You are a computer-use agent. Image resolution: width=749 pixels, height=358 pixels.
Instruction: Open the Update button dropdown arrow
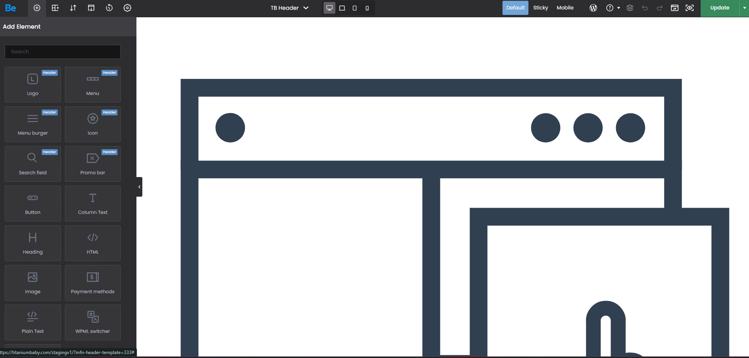click(x=744, y=8)
